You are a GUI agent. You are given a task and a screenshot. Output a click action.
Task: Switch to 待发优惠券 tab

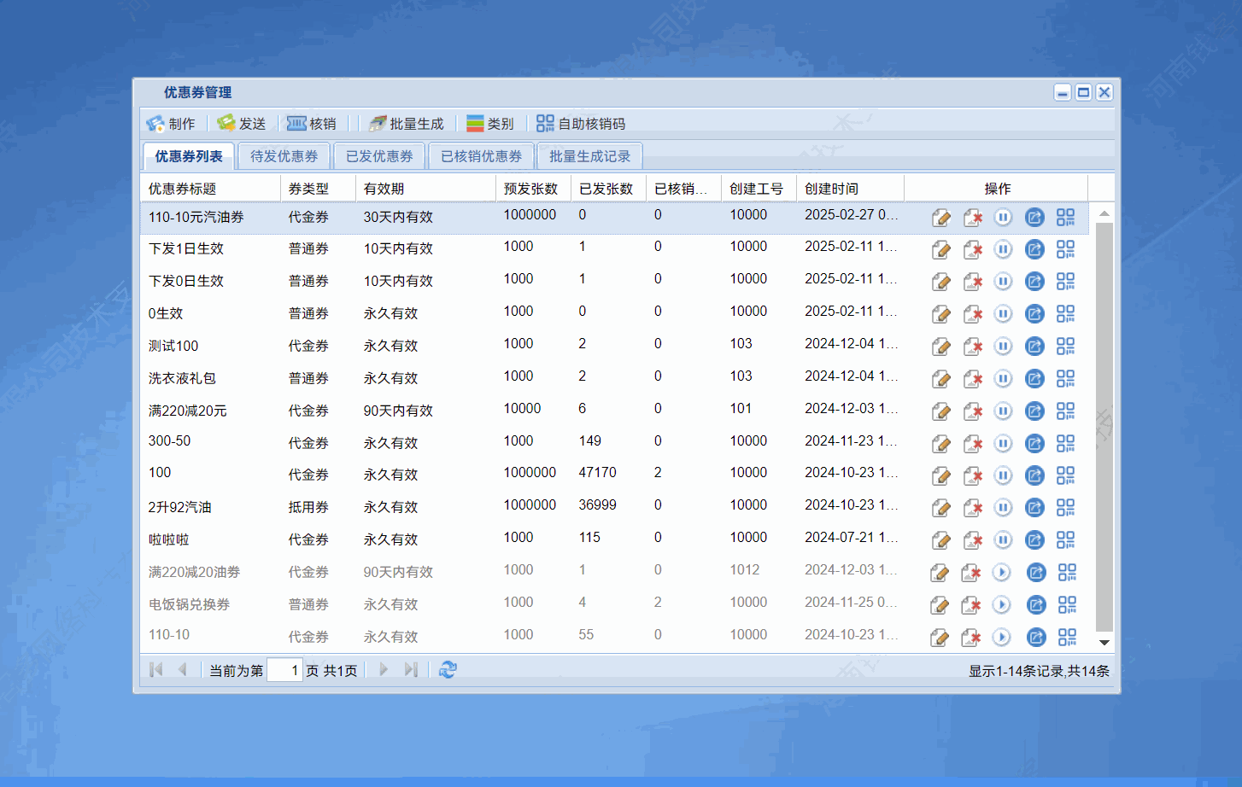click(x=284, y=156)
